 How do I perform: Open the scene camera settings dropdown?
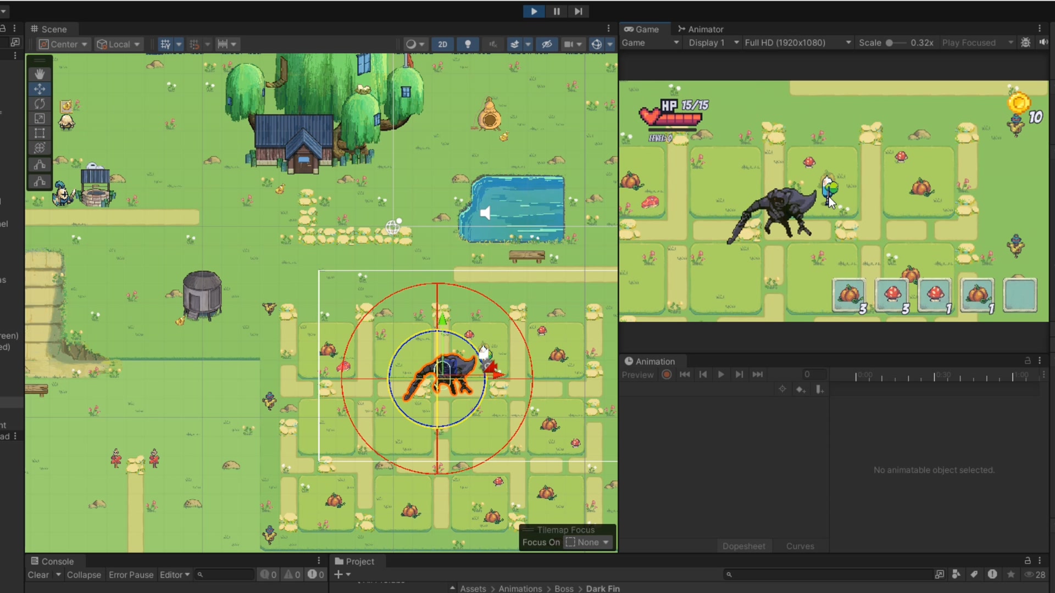tap(573, 44)
